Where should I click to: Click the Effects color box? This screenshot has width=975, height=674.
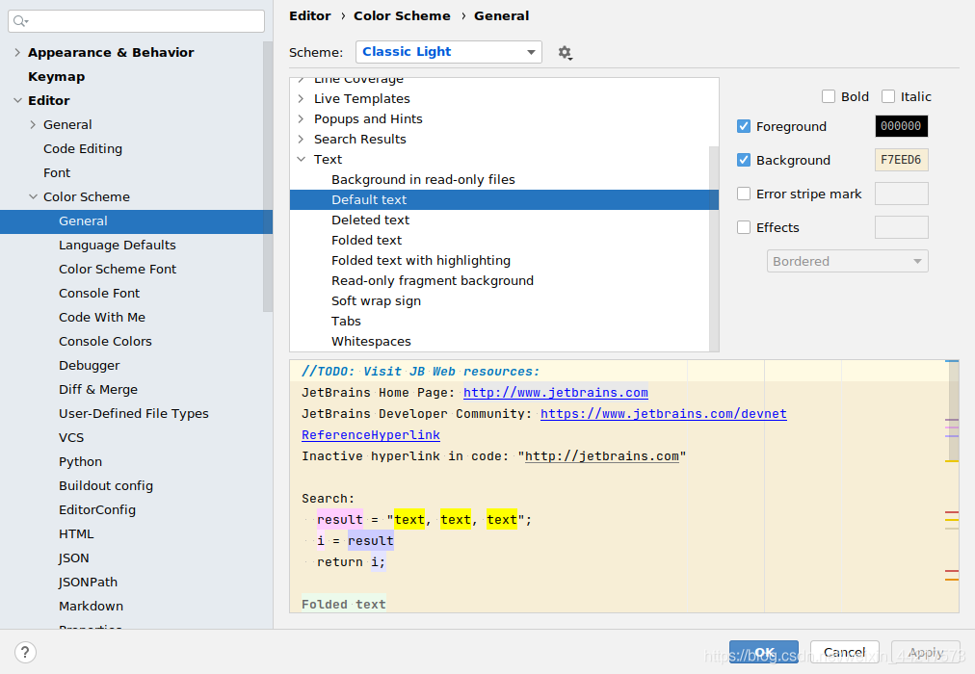(901, 227)
